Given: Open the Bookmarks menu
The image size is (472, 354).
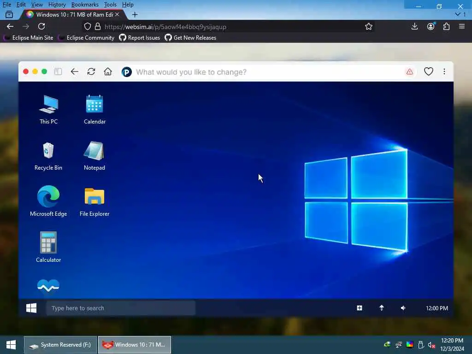Looking at the screenshot, I should point(85,5).
